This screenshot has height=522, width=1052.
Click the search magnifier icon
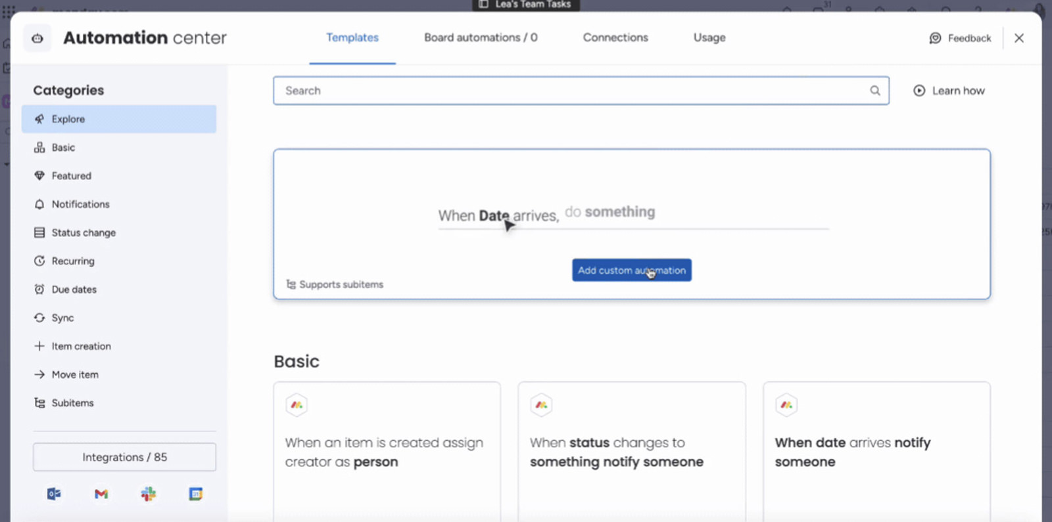click(875, 91)
